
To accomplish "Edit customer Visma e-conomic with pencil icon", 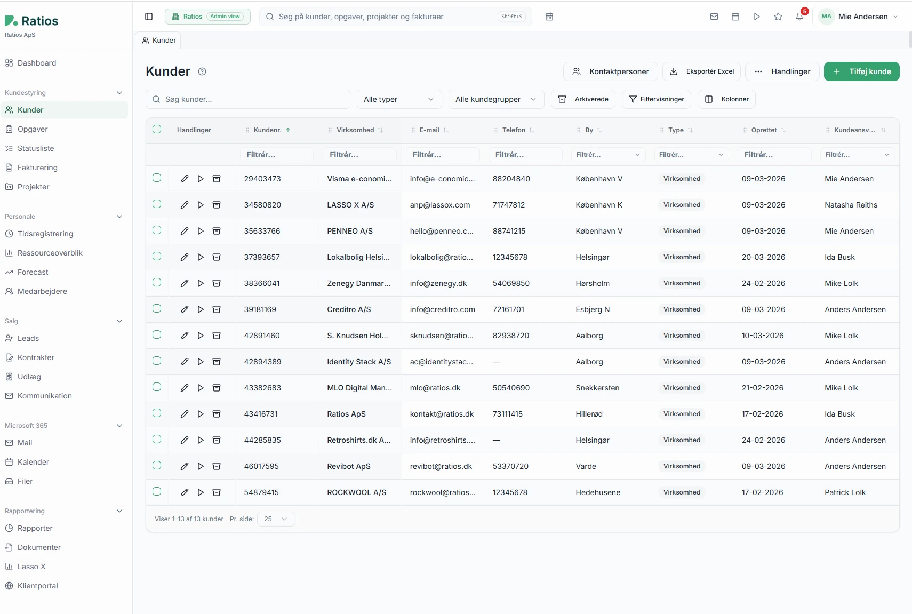I will [185, 179].
